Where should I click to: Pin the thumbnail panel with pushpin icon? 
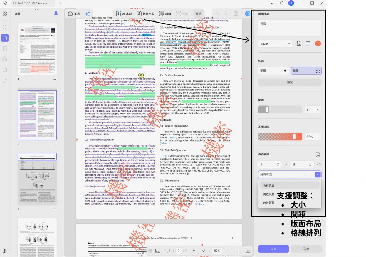tap(56, 14)
